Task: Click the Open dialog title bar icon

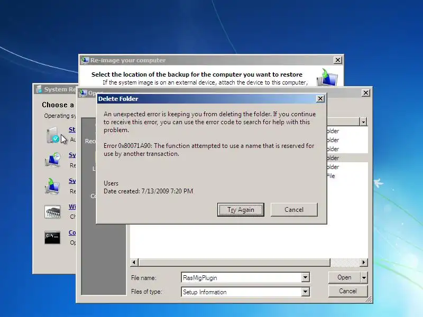Action: point(83,93)
